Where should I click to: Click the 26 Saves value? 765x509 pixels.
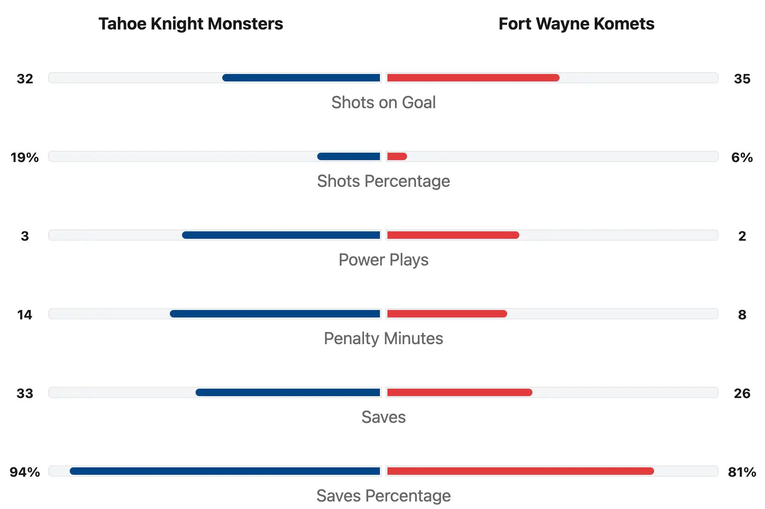coord(742,393)
